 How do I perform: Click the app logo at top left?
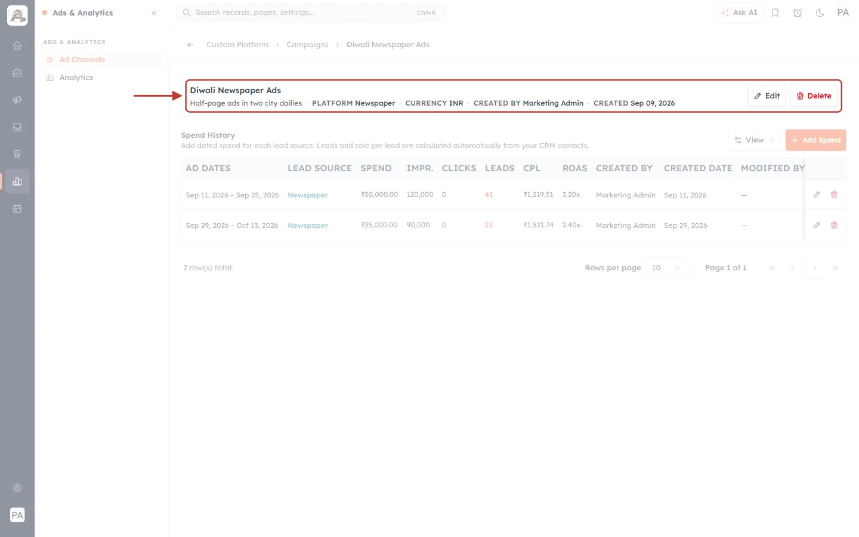(17, 16)
